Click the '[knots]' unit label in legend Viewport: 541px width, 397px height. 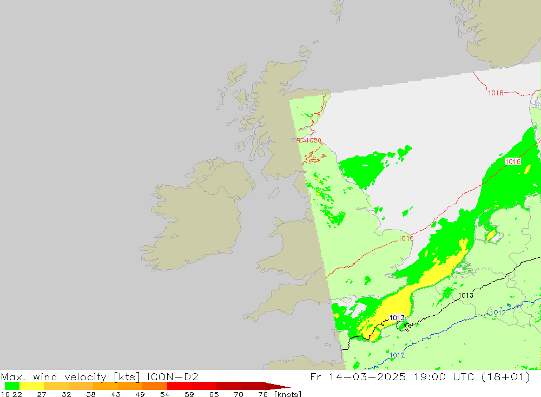pyautogui.click(x=287, y=394)
